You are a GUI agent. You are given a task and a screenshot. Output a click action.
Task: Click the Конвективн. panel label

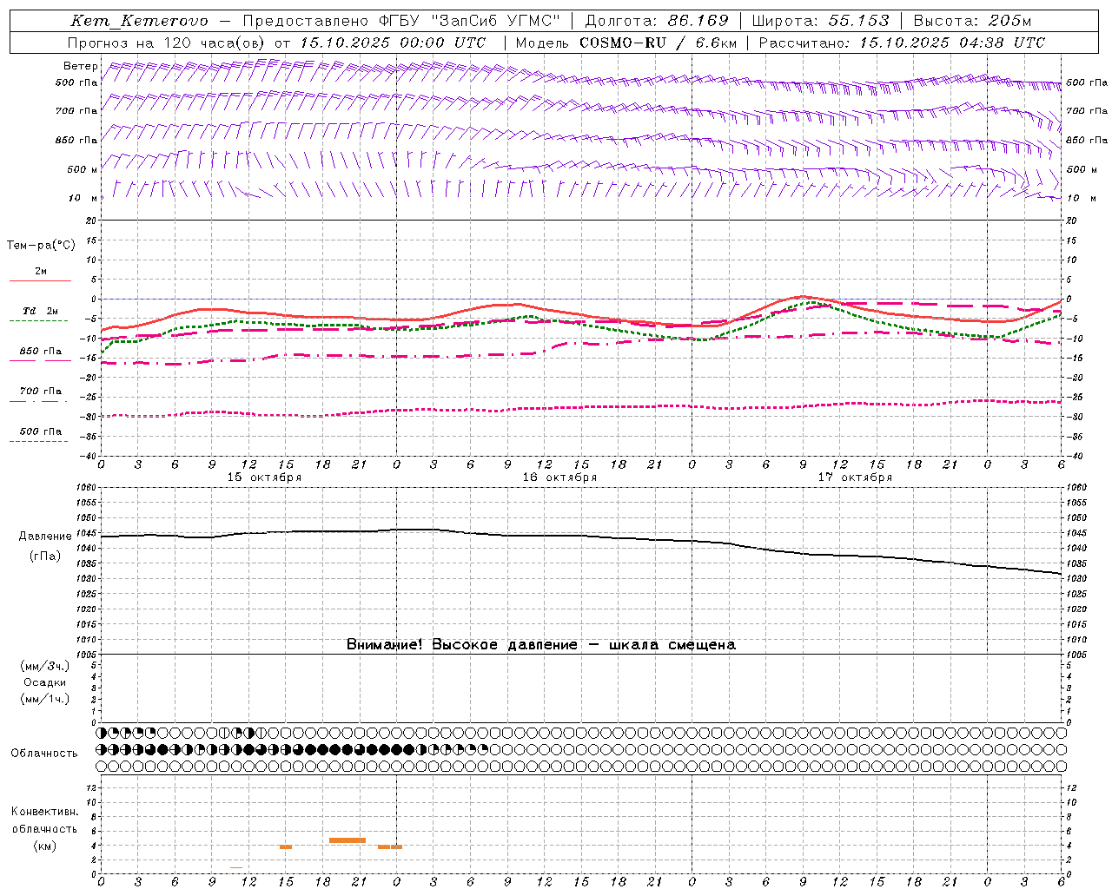(x=44, y=812)
